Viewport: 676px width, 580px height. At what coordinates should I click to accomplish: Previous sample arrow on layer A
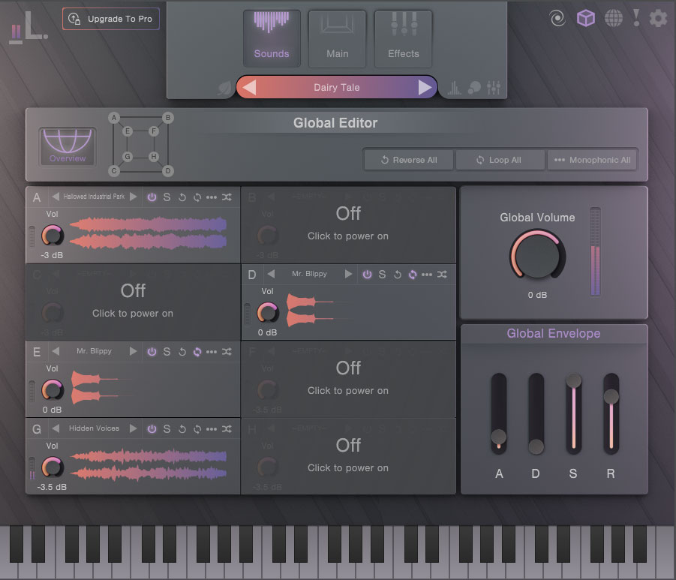56,197
